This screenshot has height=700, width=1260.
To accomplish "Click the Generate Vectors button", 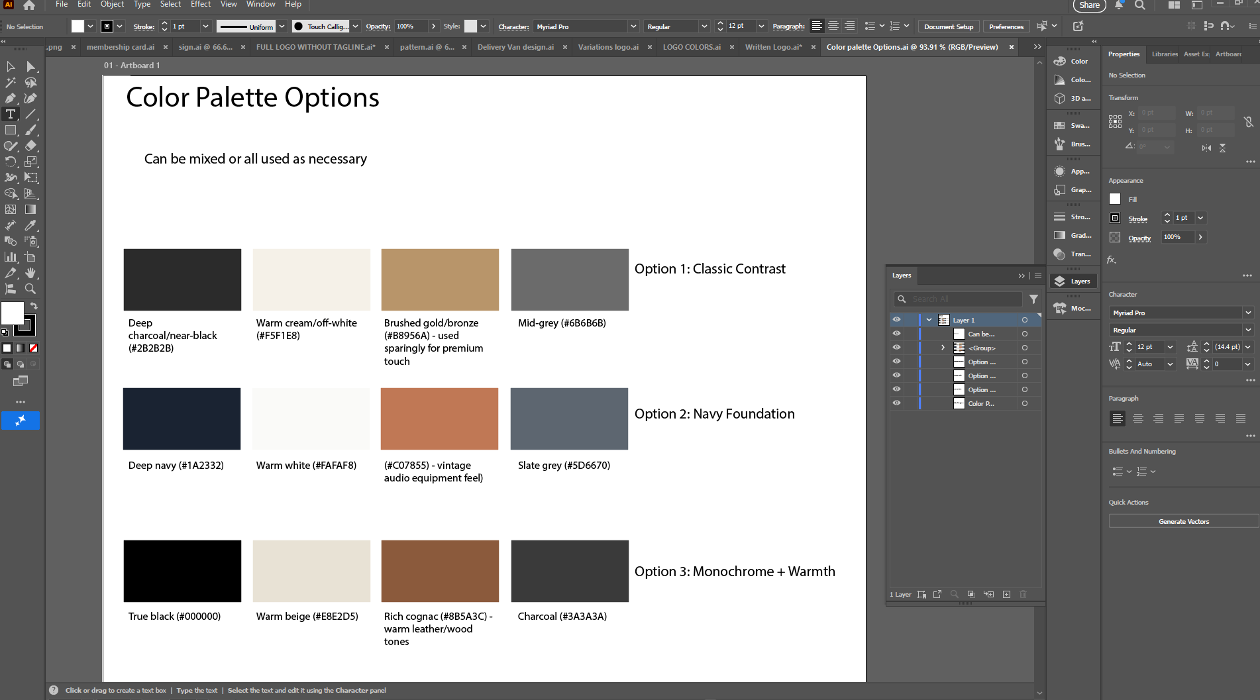I will pyautogui.click(x=1183, y=521).
